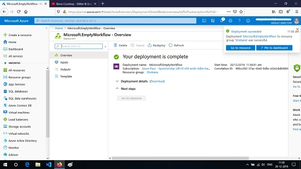Click the Microsoft Azure logo text
The height and width of the screenshot is (169, 301).
tap(16, 21)
